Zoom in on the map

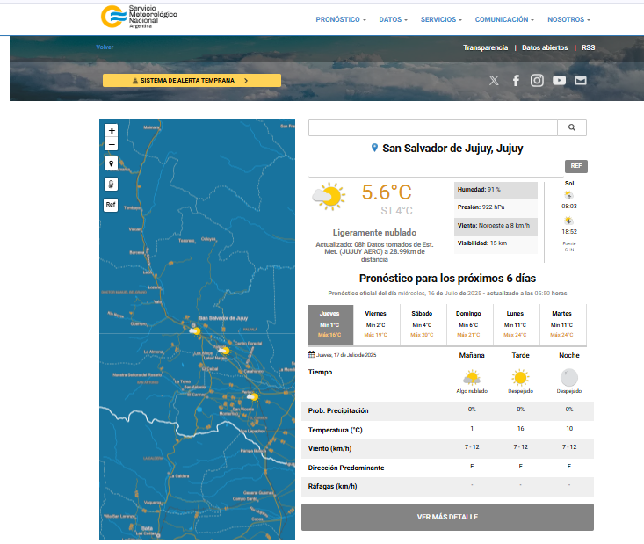[112, 130]
